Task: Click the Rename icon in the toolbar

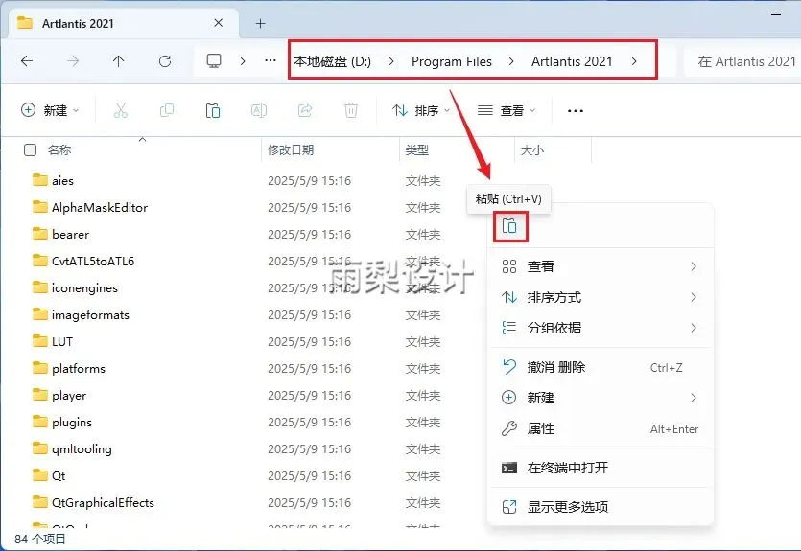Action: [258, 110]
